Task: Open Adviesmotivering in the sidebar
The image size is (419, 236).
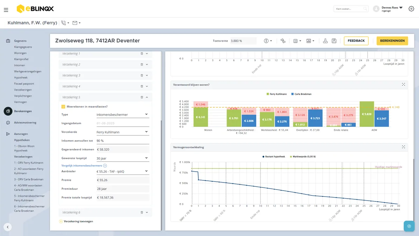Action: pyautogui.click(x=25, y=123)
